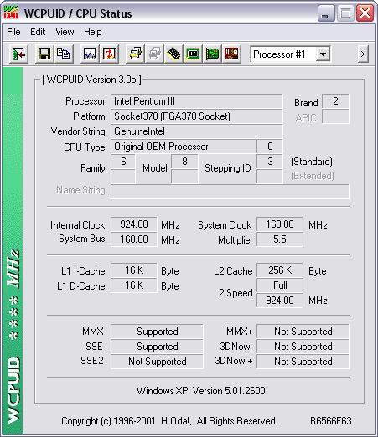Click the L2 Speed 924.00 MHz value
This screenshot has width=378, height=437.
(x=280, y=301)
